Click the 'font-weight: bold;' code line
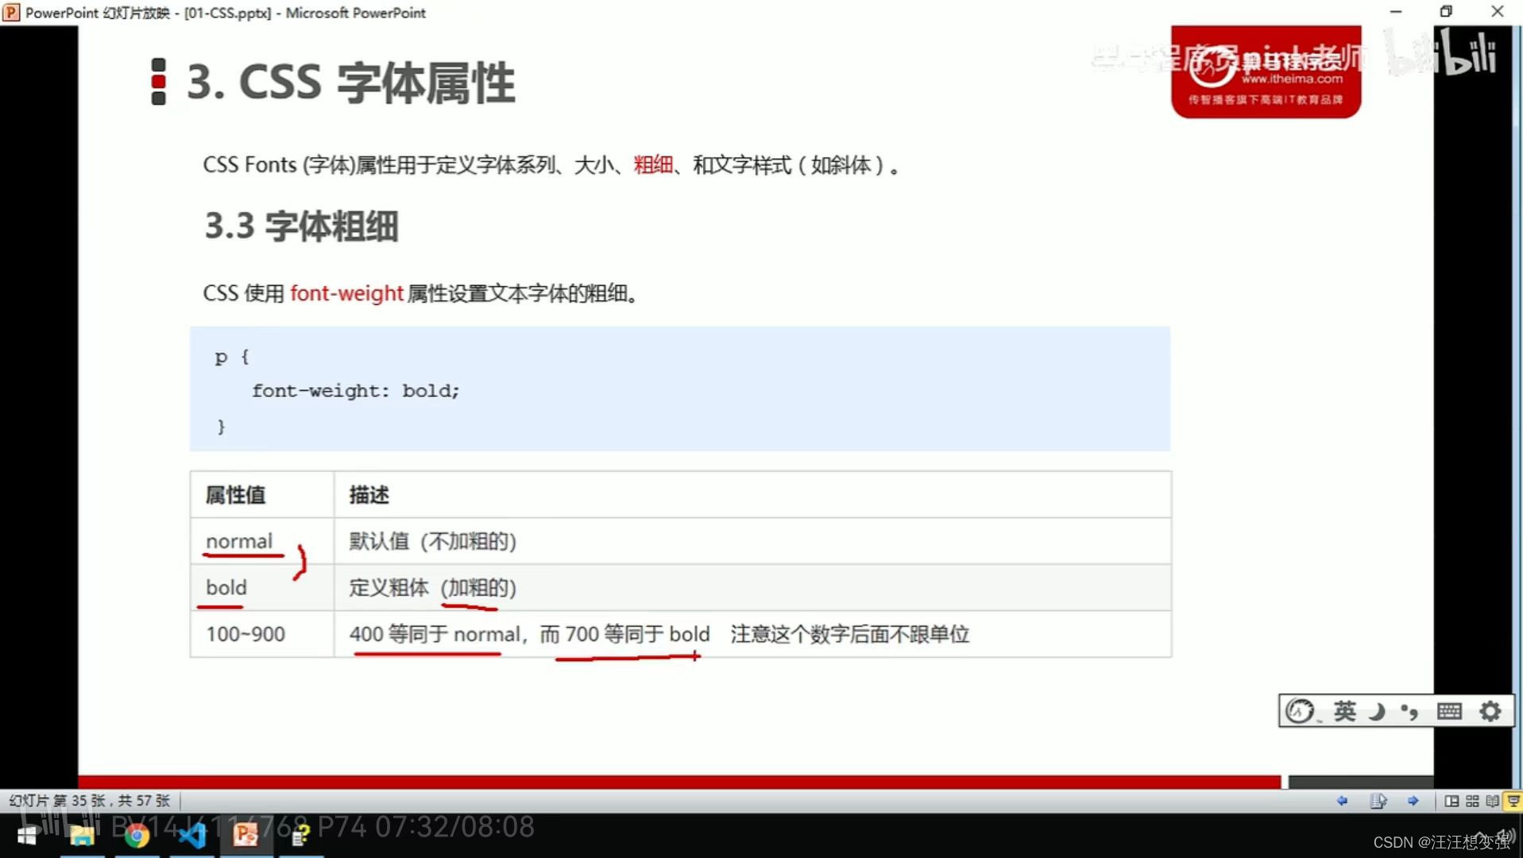The height and width of the screenshot is (858, 1523). (x=356, y=391)
